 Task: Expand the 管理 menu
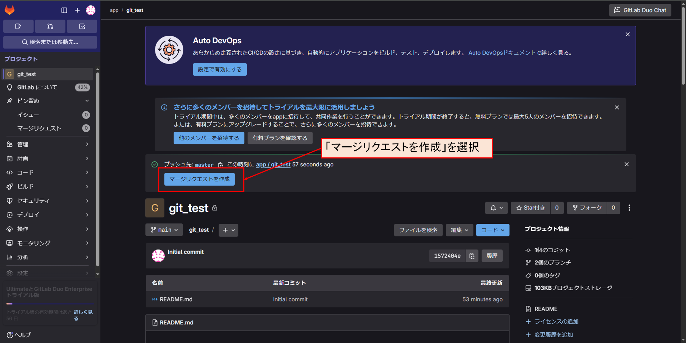(x=48, y=144)
